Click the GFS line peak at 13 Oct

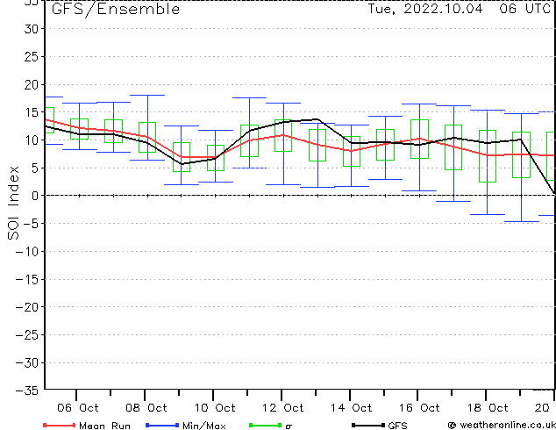tap(317, 119)
